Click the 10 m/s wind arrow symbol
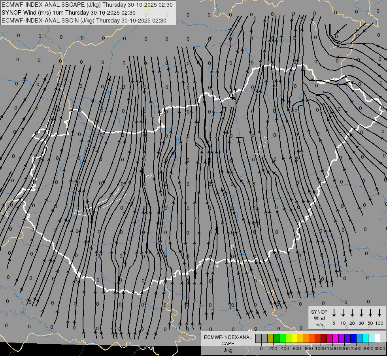Image resolution: width=387 pixels, height=356 pixels. coord(343,312)
